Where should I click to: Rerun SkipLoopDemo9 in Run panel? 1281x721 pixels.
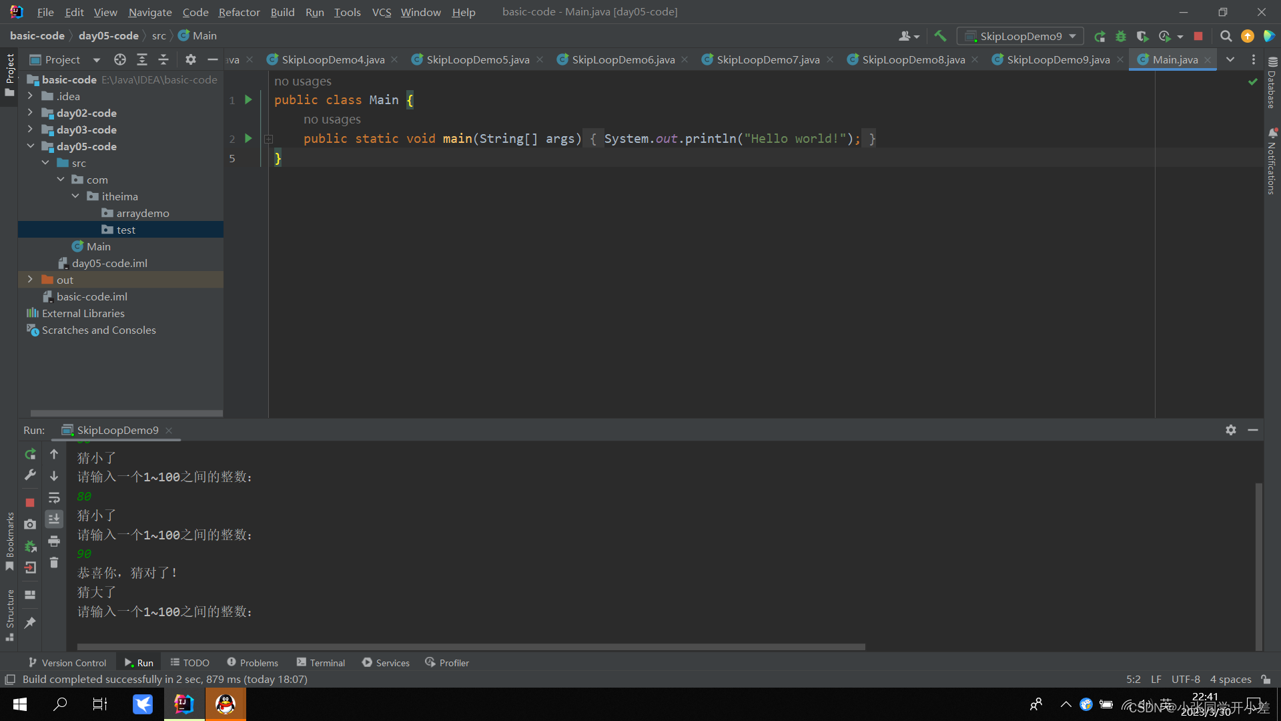30,454
